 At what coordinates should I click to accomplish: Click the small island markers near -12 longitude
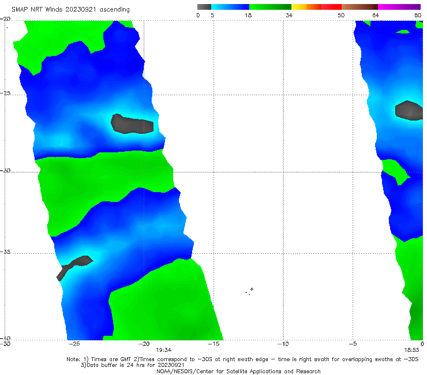249,291
